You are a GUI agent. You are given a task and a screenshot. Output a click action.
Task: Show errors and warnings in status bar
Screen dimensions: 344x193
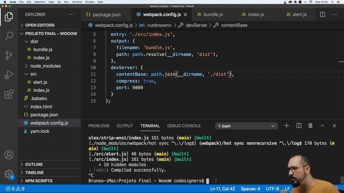[15, 189]
